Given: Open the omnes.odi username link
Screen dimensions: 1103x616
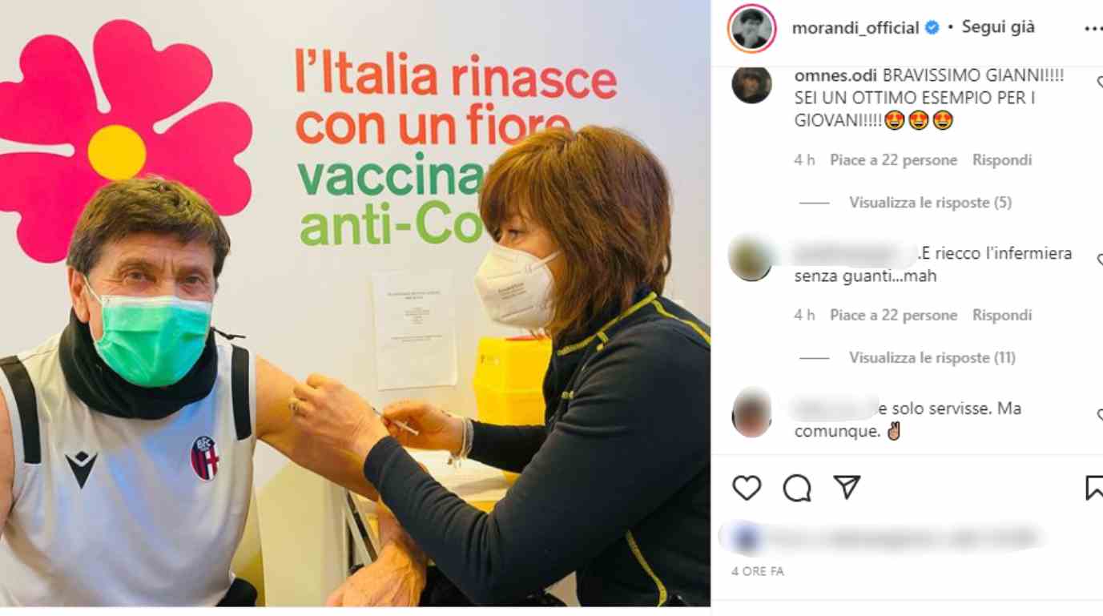Looking at the screenshot, I should point(835,76).
